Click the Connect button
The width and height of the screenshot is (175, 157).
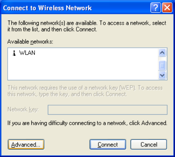pyautogui.click(x=108, y=144)
